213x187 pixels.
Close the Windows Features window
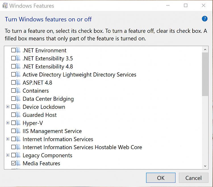(x=204, y=5)
